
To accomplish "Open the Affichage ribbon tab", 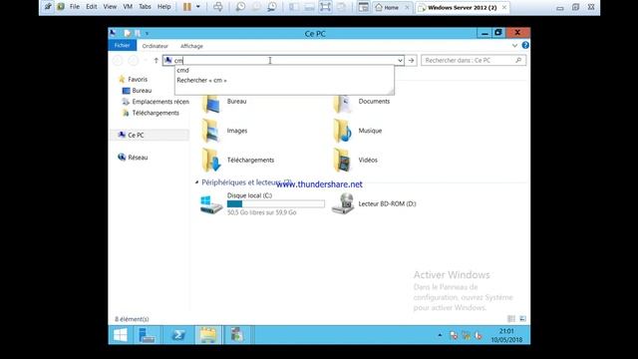I will [191, 46].
